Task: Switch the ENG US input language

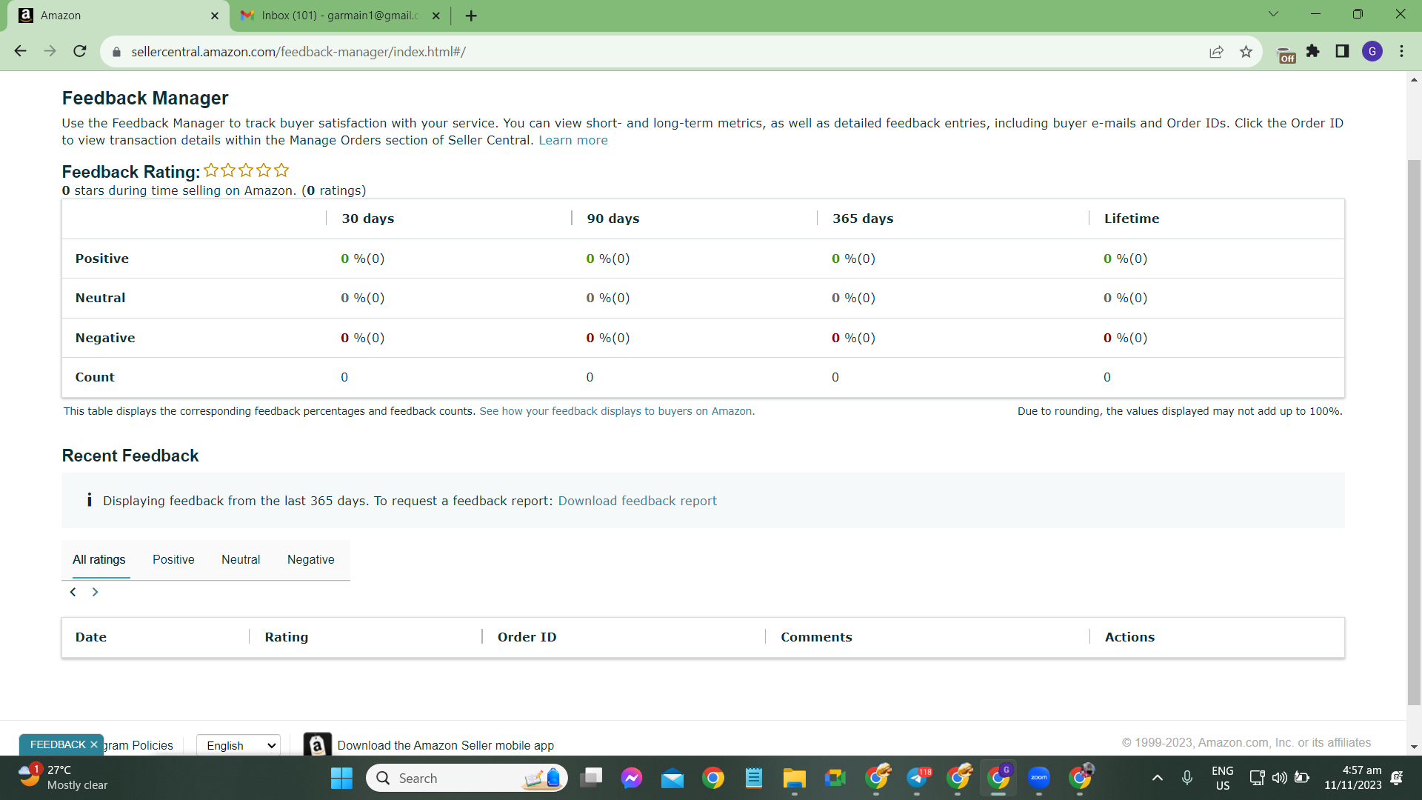Action: coord(1223,778)
